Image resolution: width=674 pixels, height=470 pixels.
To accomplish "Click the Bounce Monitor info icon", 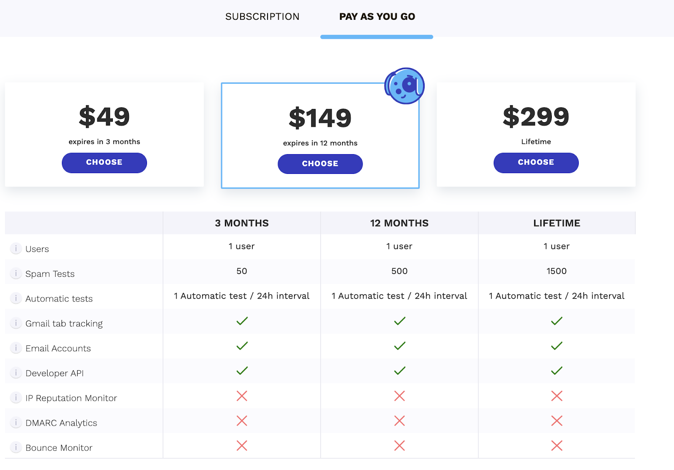I will click(x=16, y=447).
